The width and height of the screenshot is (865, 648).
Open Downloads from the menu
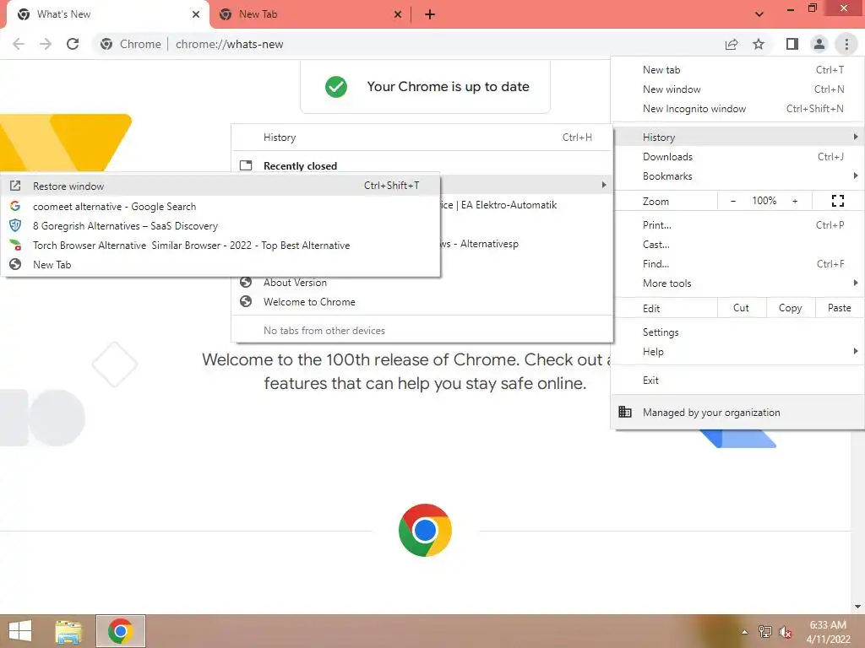pyautogui.click(x=738, y=157)
